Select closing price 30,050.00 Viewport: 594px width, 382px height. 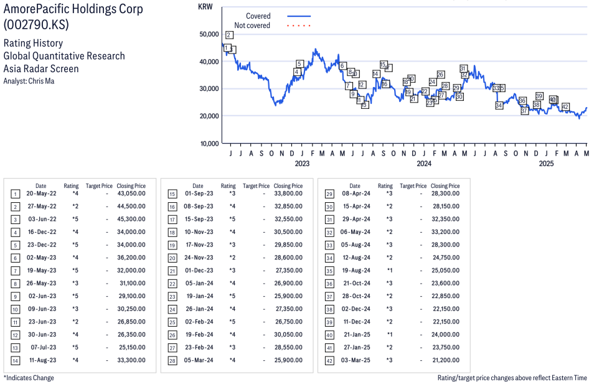click(x=288, y=335)
